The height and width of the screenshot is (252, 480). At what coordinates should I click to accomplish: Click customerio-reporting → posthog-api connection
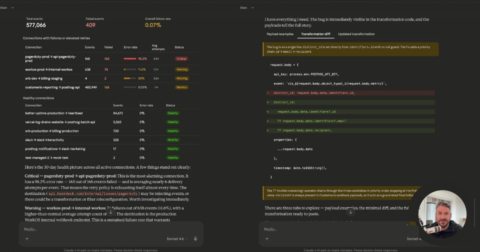[52, 87]
